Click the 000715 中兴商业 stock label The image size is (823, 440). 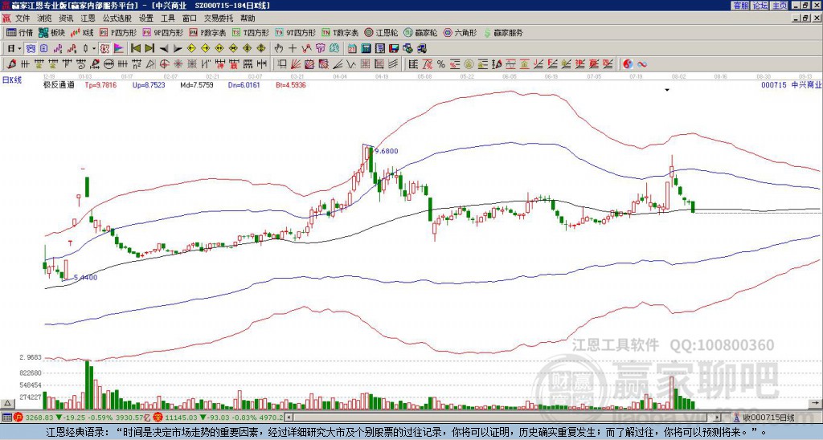coord(791,84)
